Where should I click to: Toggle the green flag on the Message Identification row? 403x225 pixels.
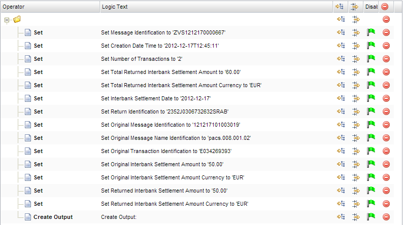pos(371,32)
